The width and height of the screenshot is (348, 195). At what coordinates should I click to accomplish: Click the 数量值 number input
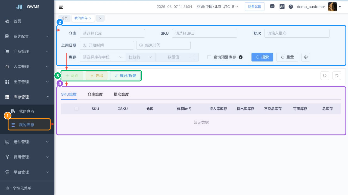[173, 57]
